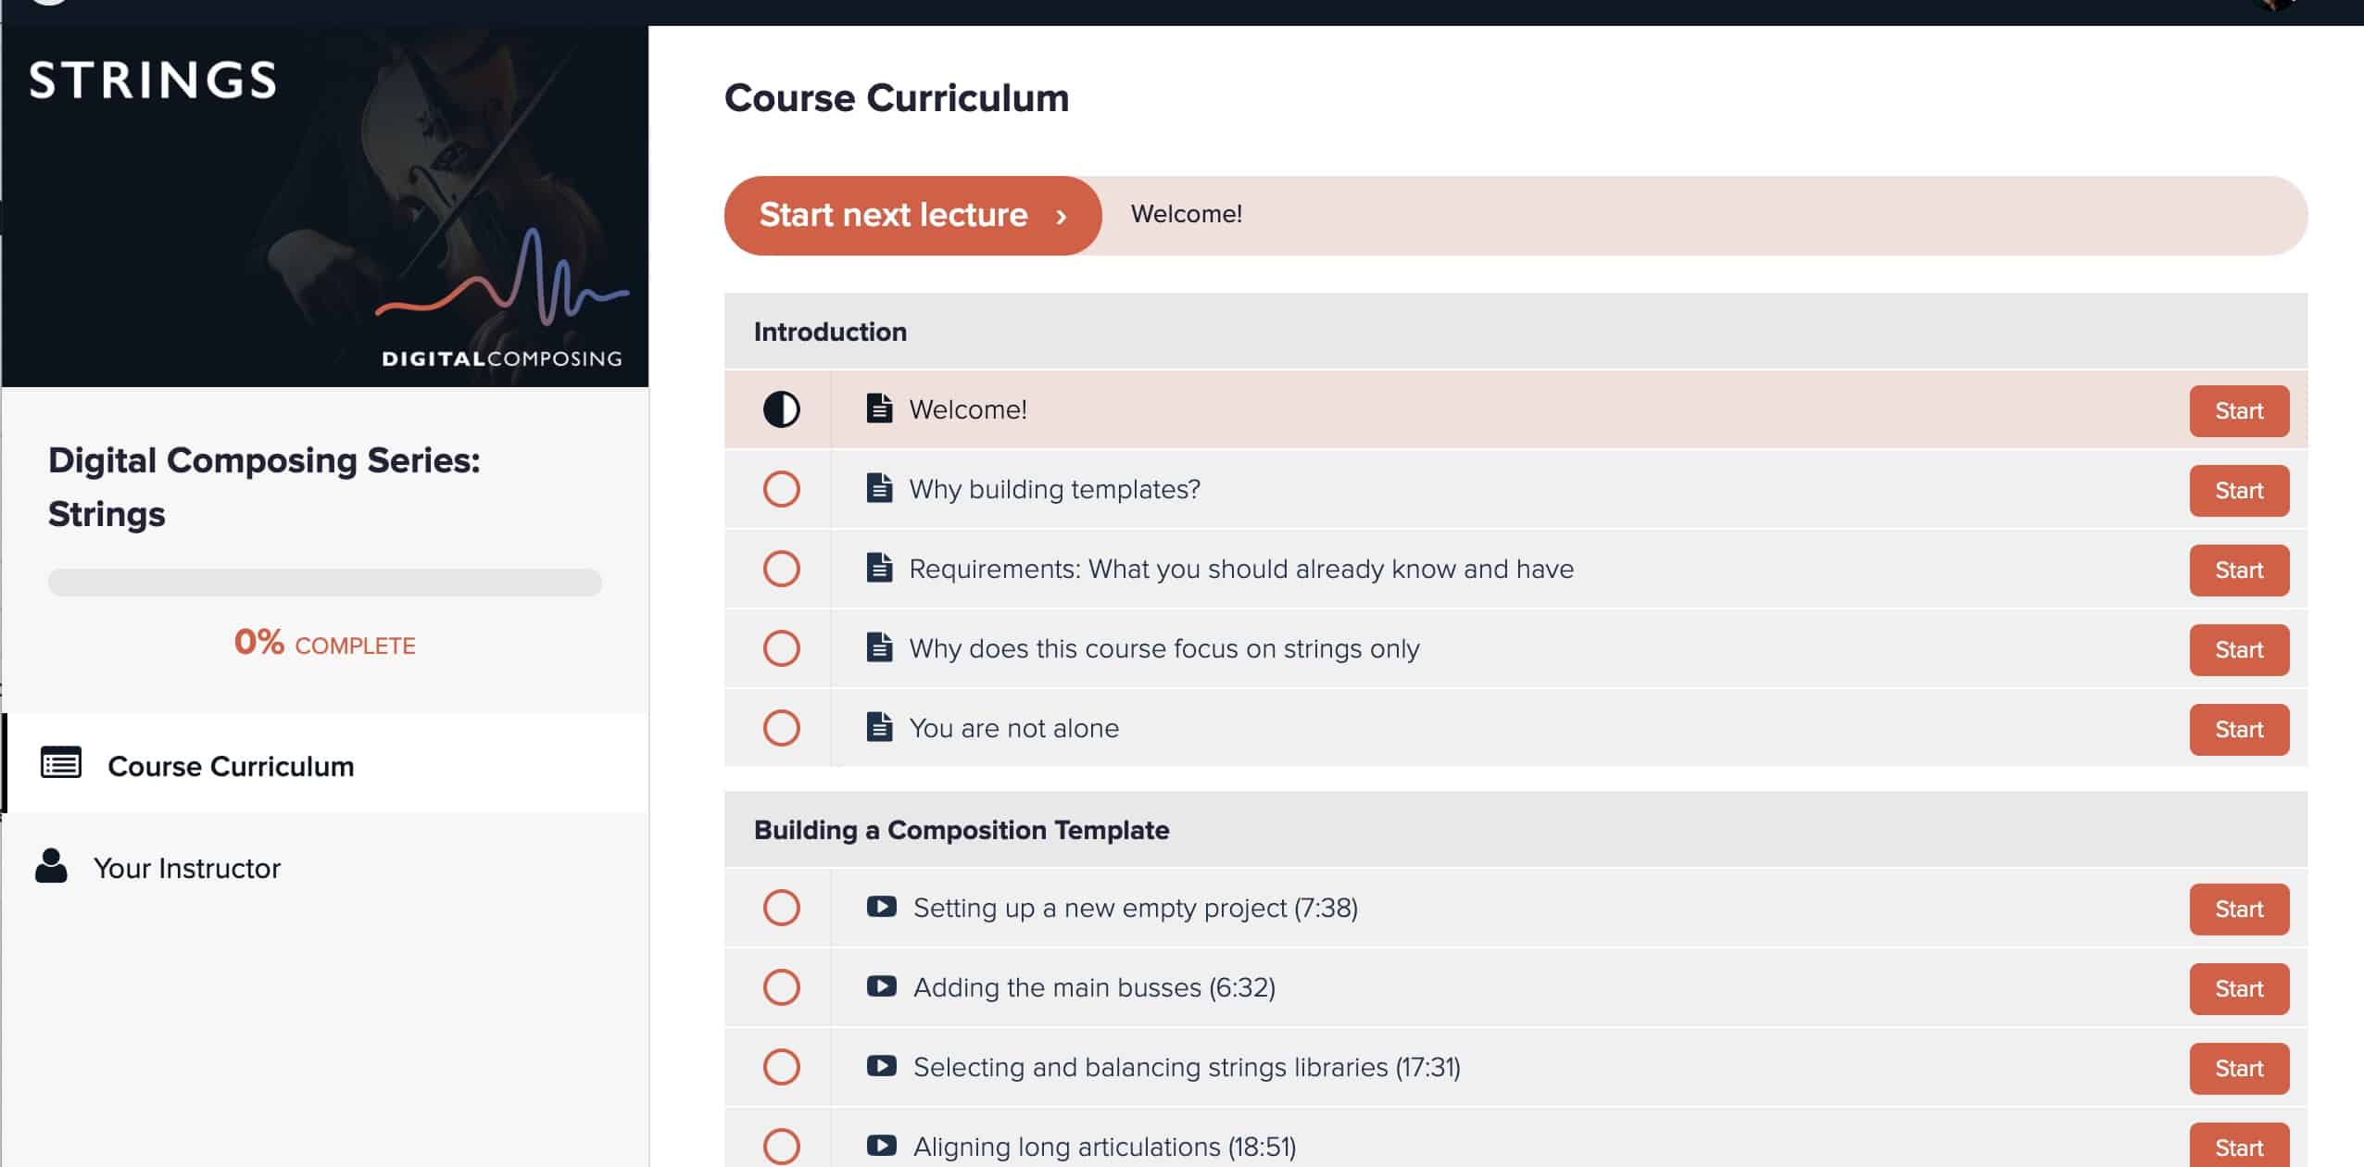
Task: Click the document icon beside You are not alone
Action: pyautogui.click(x=879, y=727)
